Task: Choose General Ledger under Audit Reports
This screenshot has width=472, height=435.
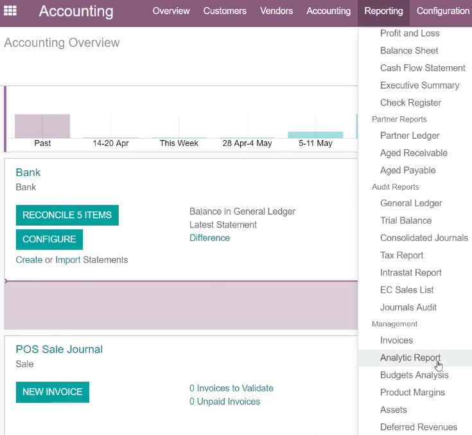Action: click(411, 203)
